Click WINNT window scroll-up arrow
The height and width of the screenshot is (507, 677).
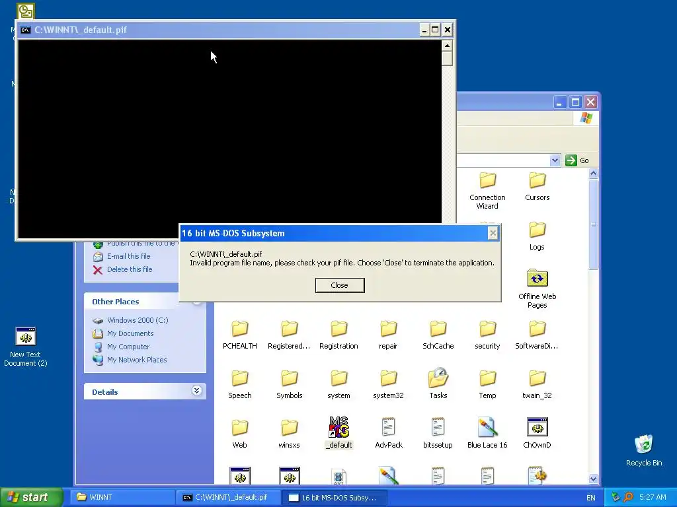593,174
